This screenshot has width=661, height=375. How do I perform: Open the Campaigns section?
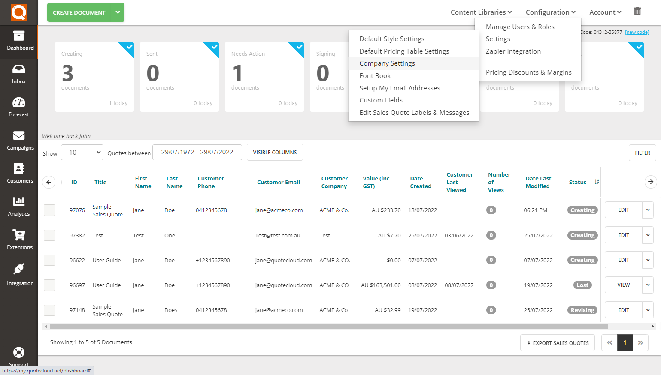tap(18, 140)
